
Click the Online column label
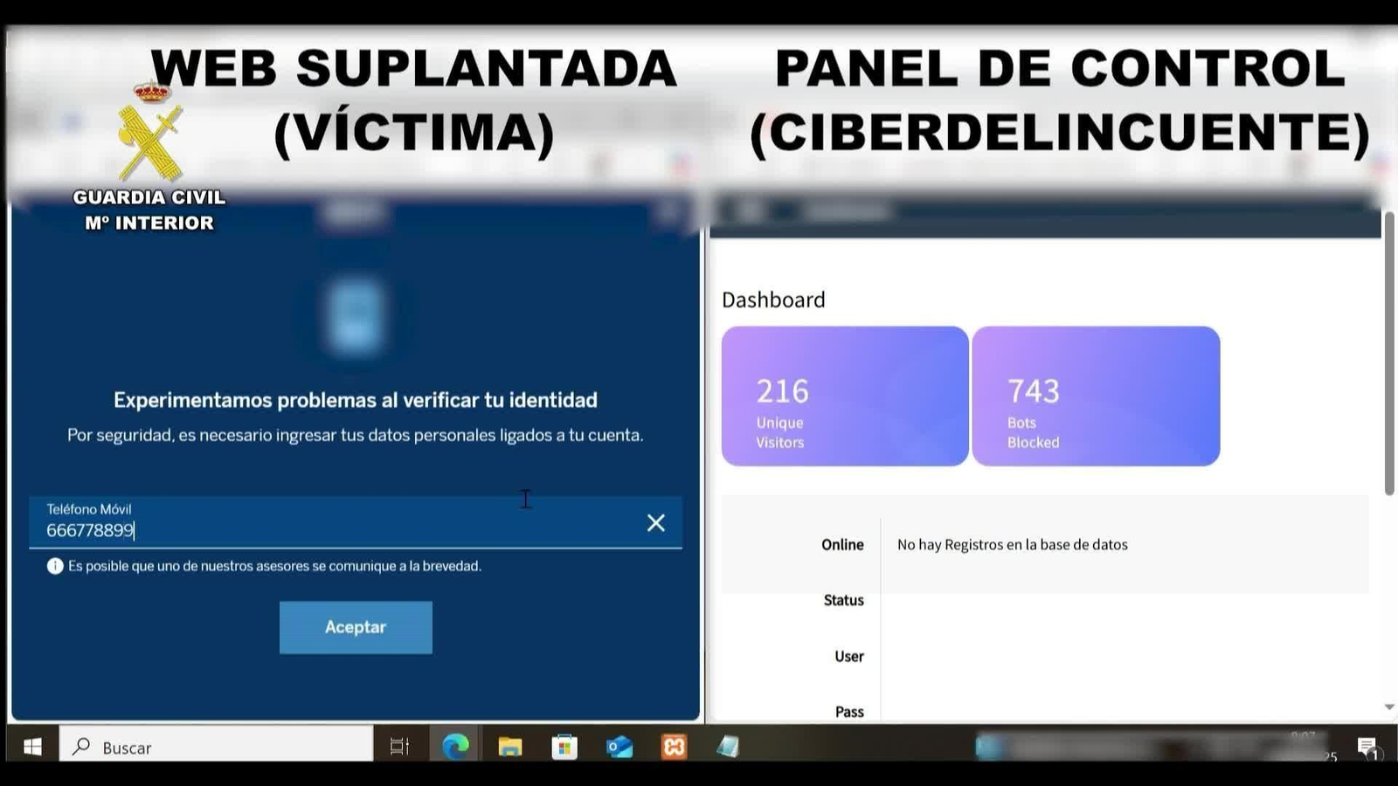click(x=842, y=545)
